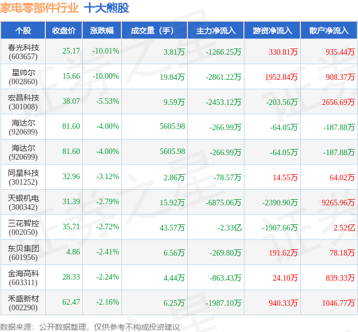
Task: Click 天银机电 retail inflow value 9265.96万
Action: click(x=338, y=203)
